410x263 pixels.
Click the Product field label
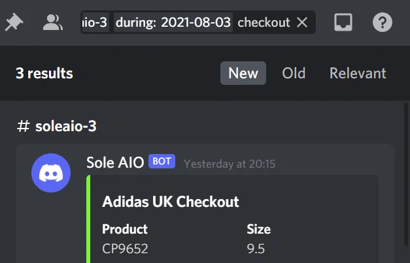pyautogui.click(x=125, y=229)
